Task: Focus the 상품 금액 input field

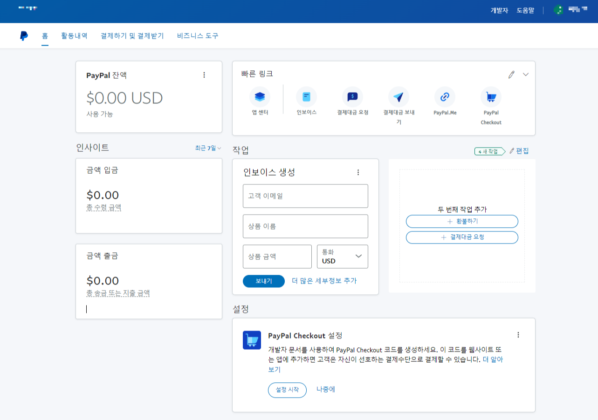Action: 277,257
